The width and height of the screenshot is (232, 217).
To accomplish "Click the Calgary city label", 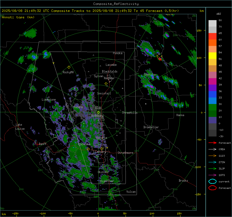I will (101, 152).
